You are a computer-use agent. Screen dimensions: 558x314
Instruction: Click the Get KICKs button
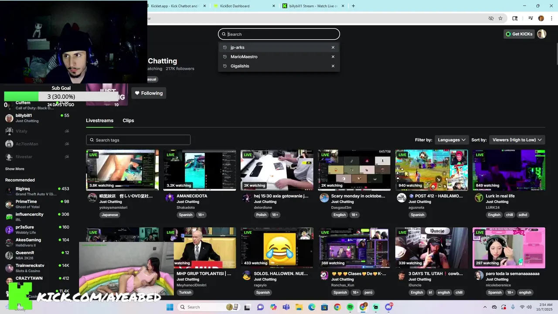click(519, 34)
